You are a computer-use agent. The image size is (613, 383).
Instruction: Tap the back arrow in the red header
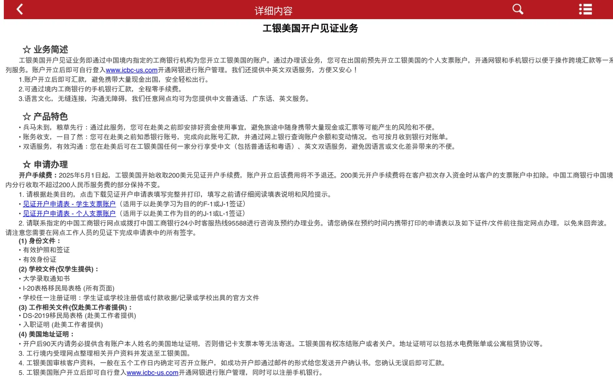[x=20, y=9]
